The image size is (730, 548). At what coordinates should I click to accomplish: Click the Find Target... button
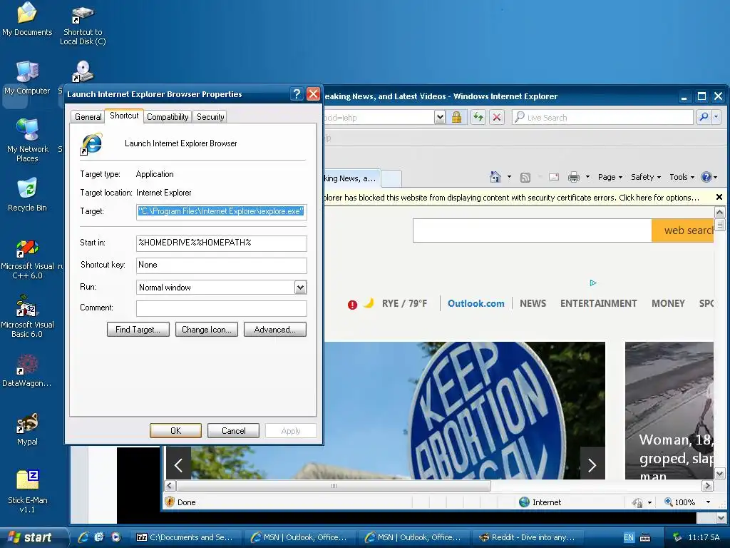click(138, 330)
